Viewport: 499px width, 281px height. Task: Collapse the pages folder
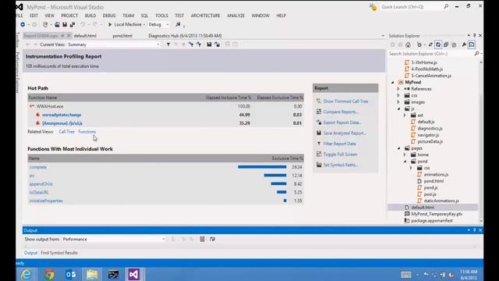(399, 148)
